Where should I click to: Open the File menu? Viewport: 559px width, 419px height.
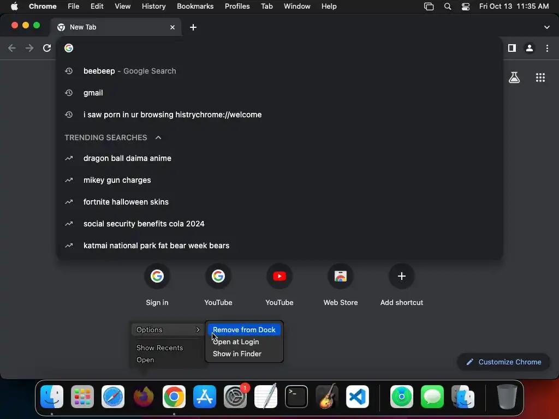pyautogui.click(x=74, y=7)
